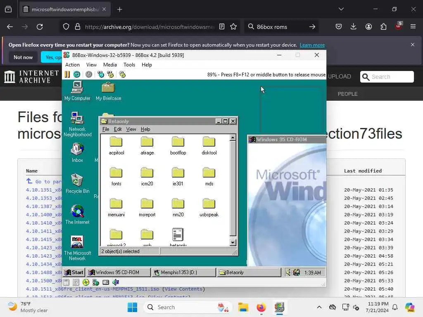Image resolution: width=423 pixels, height=317 pixels.
Task: Click the CD-ROM disc icon in 86Box status bar
Action: [86, 282]
